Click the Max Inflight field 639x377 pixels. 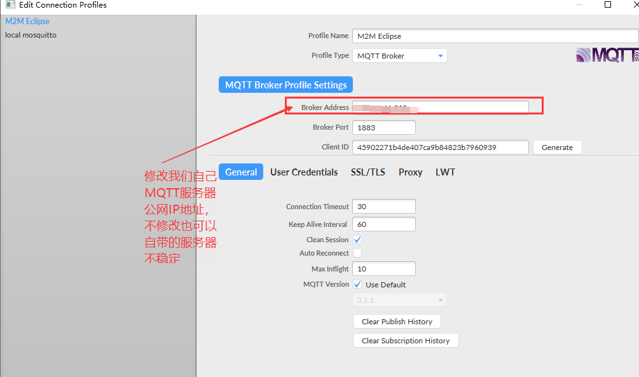384,268
